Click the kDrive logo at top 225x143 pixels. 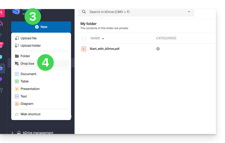16,11
